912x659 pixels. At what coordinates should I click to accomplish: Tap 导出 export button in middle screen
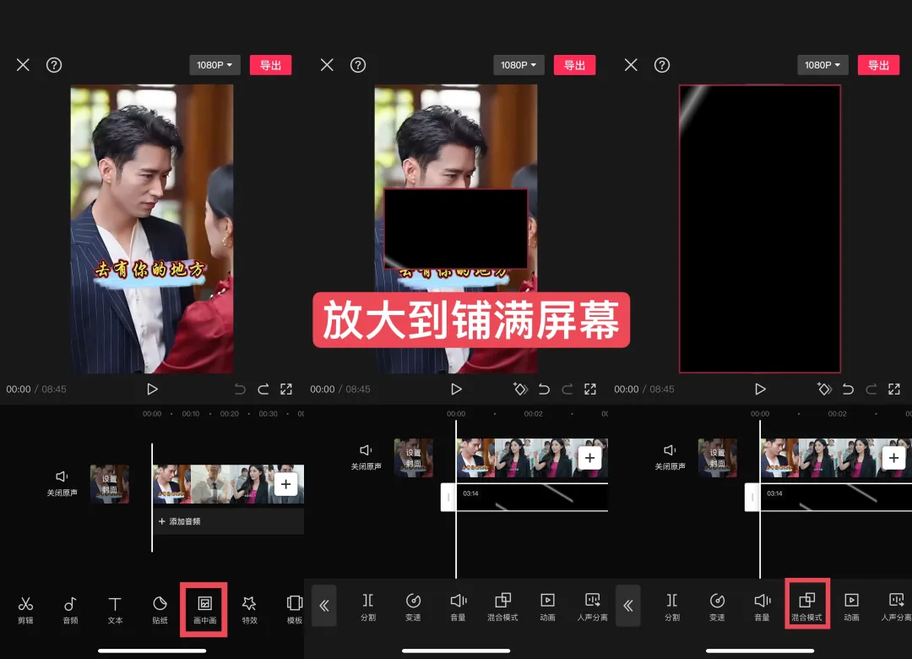[x=575, y=65]
